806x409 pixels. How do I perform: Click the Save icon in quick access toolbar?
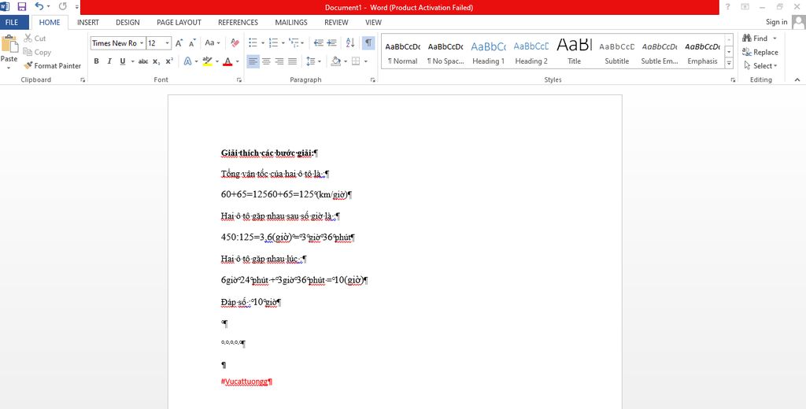click(x=21, y=6)
